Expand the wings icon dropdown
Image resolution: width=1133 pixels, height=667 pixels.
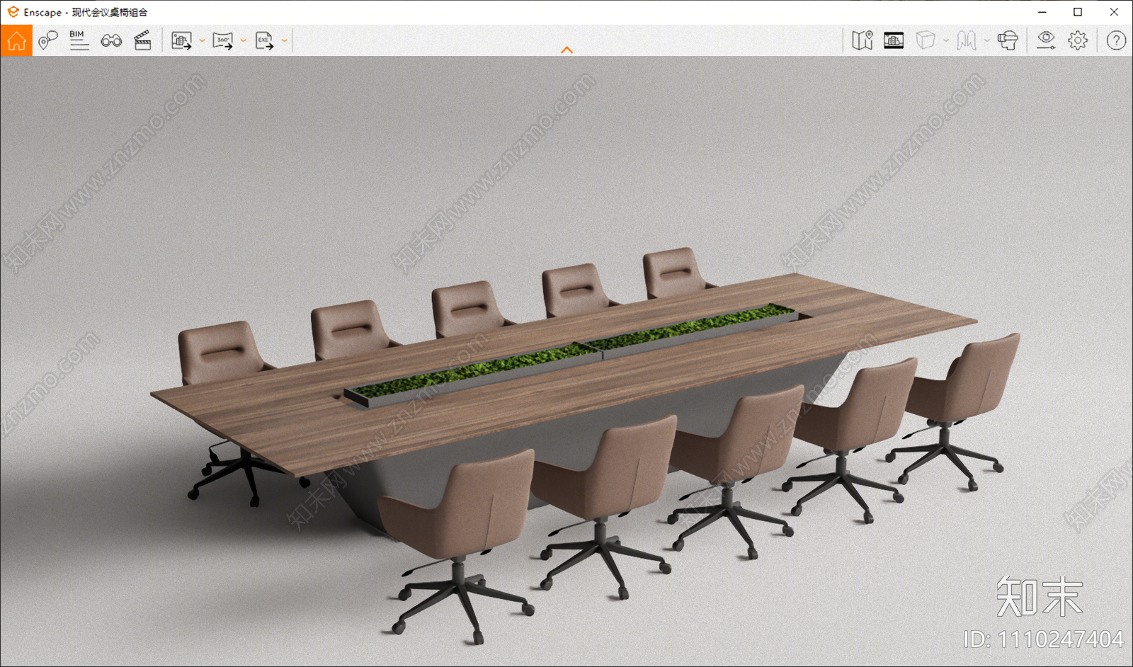point(987,41)
